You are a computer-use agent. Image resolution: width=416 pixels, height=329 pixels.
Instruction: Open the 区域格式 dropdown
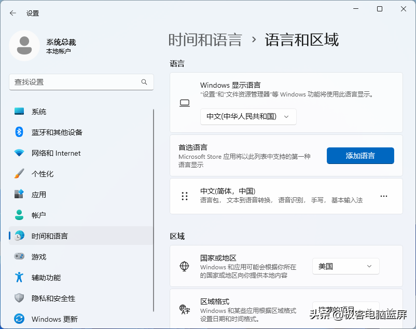click(345, 309)
